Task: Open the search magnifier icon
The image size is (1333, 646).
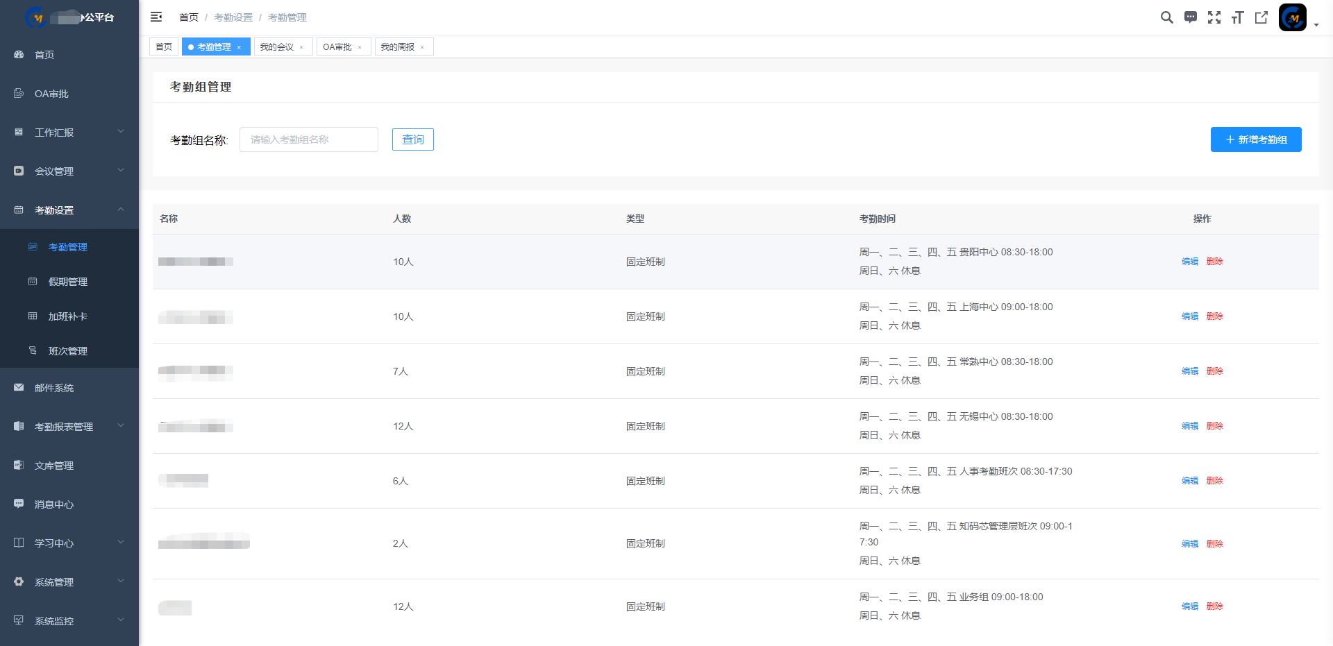Action: (x=1167, y=17)
